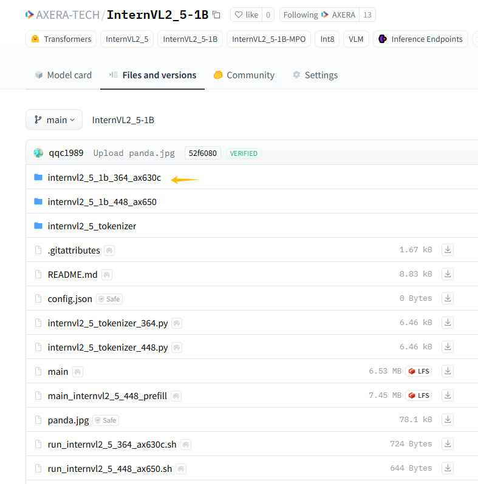Click the like heart button
The image size is (478, 484).
pos(247,15)
